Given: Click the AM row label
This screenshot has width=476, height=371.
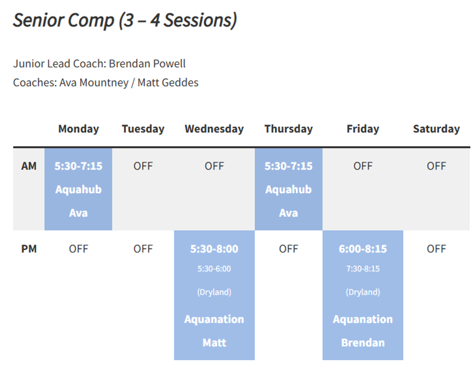Looking at the screenshot, I should [29, 166].
